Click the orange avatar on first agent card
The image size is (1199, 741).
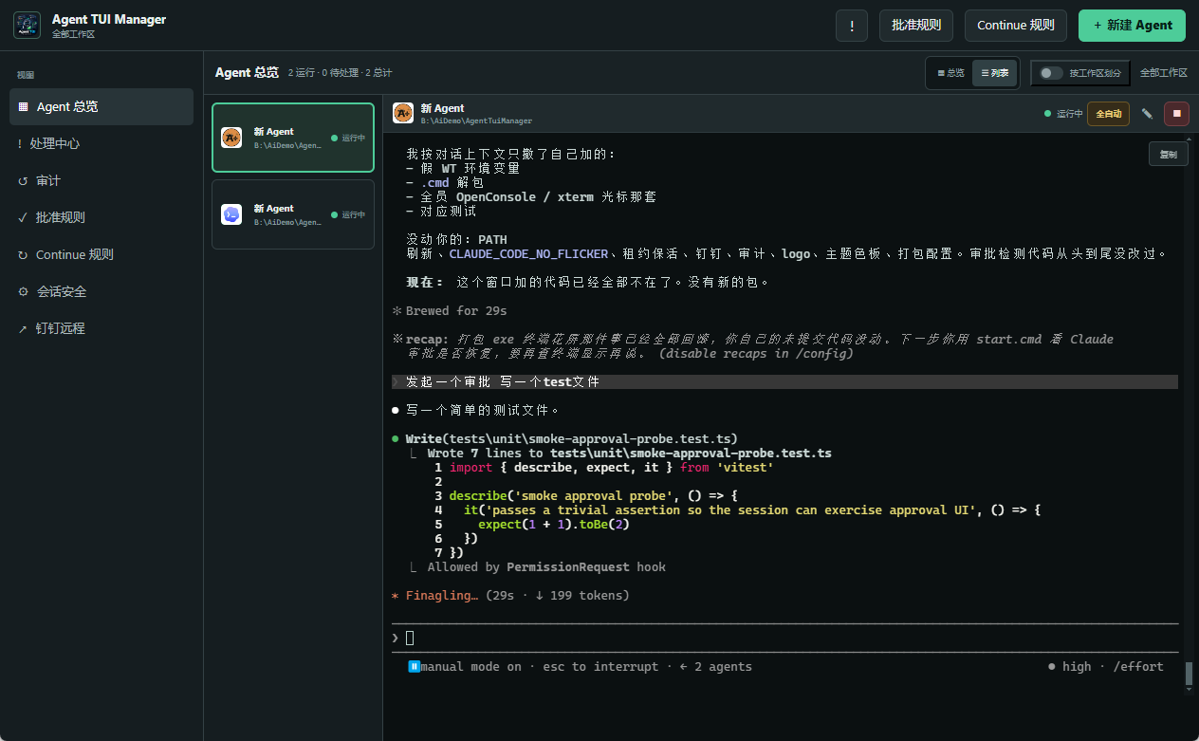coord(231,138)
